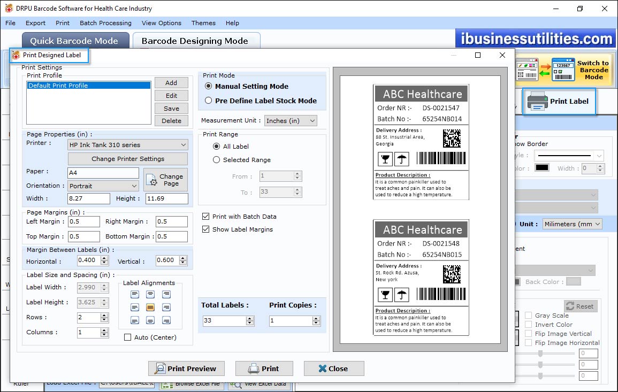Click the Edit profile button

click(171, 95)
